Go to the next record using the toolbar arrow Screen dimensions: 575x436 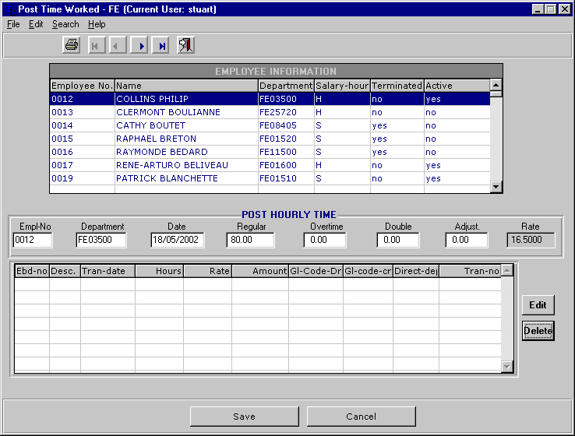[x=140, y=46]
